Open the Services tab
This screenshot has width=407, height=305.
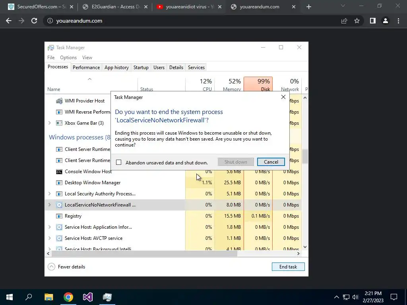(196, 68)
